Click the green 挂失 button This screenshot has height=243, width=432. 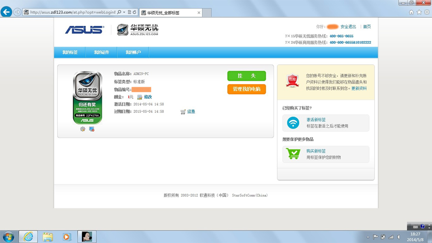[247, 76]
